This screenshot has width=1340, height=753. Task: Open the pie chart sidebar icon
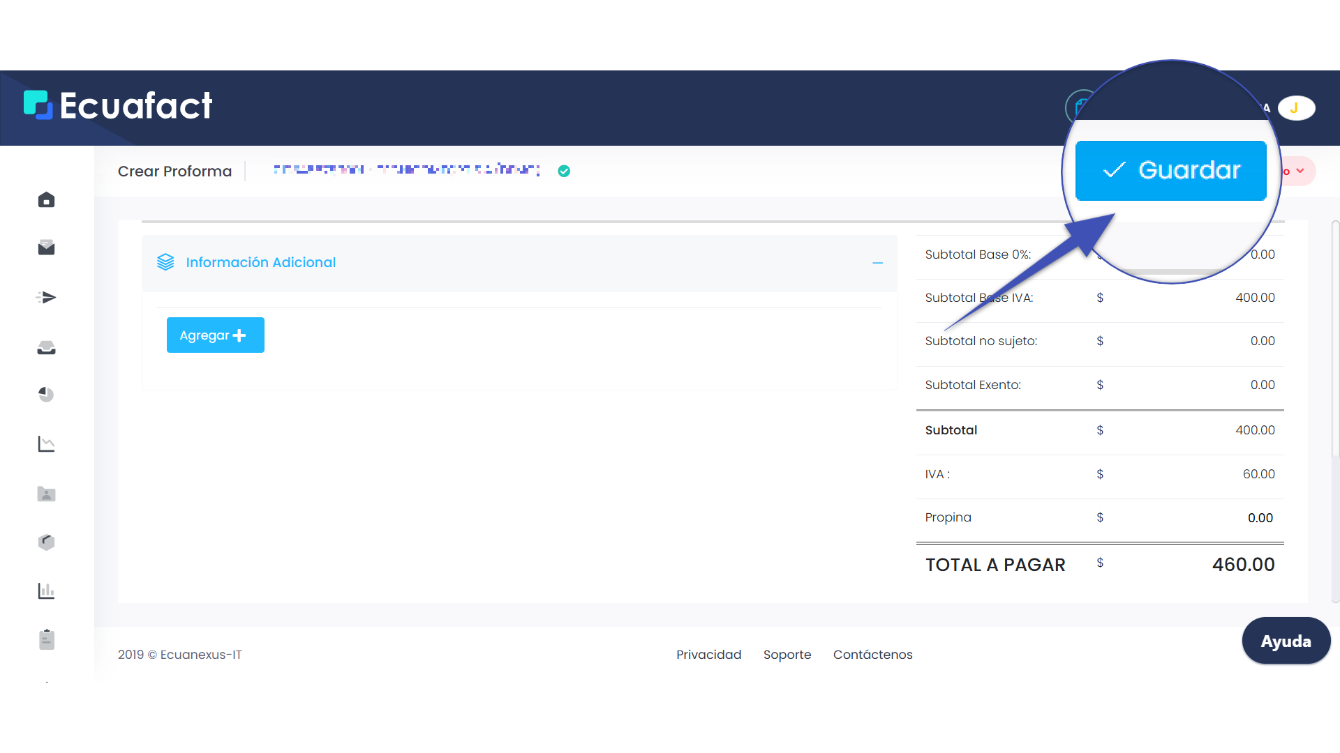(x=46, y=395)
